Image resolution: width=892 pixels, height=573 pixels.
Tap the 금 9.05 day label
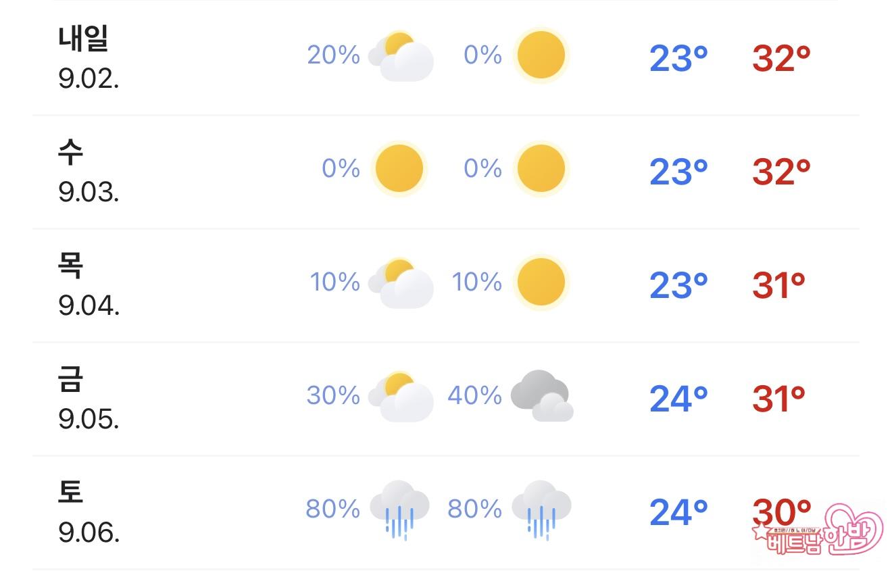[x=89, y=399]
